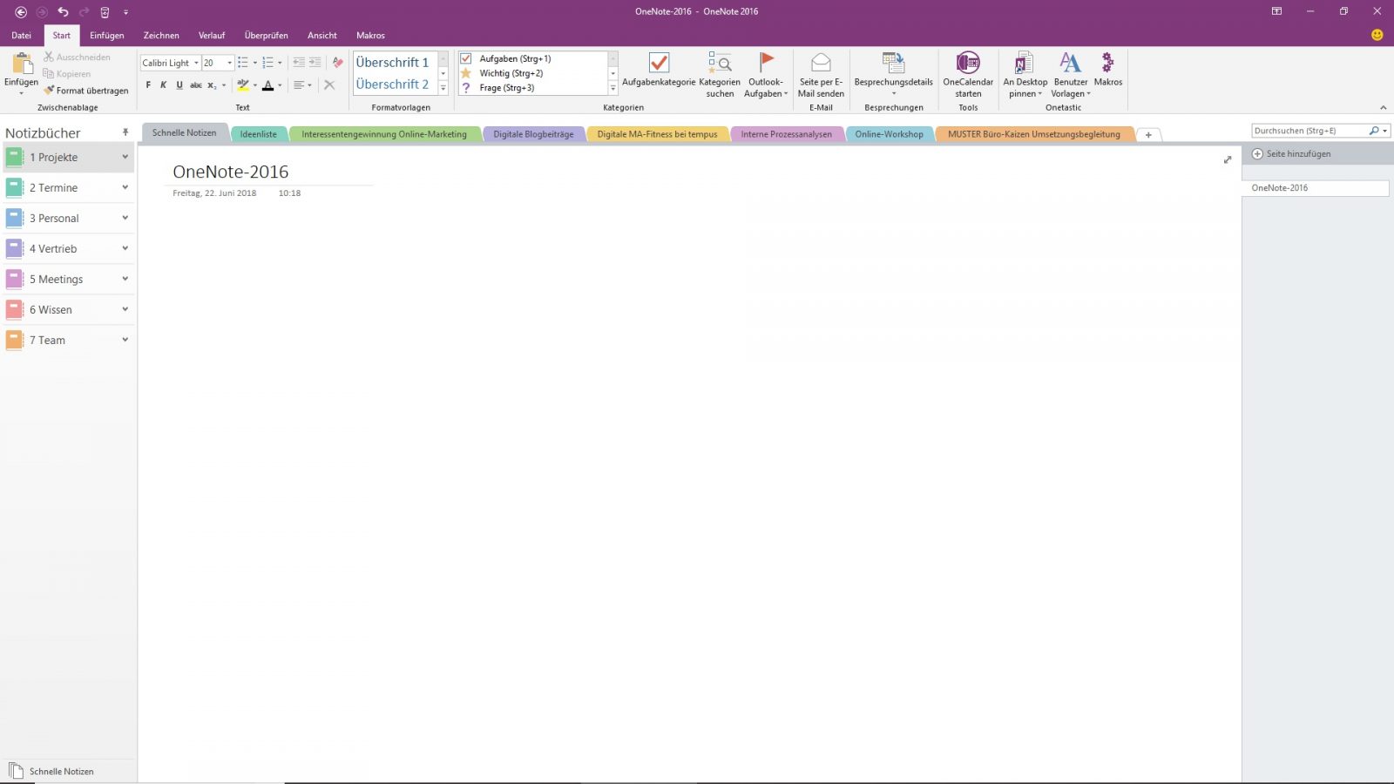Switch to the Zeichnen ribbon tab
The image size is (1394, 784).
coord(161,35)
